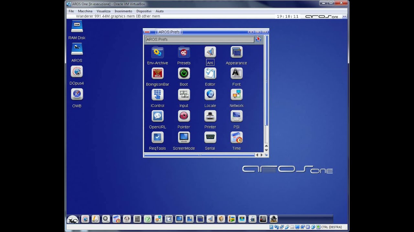
Task: Click the cardboard package icon in dock
Action: [221, 219]
